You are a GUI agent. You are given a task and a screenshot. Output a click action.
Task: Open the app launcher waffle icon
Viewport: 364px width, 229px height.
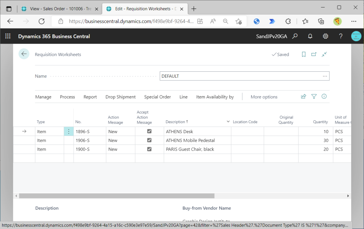tap(8, 36)
